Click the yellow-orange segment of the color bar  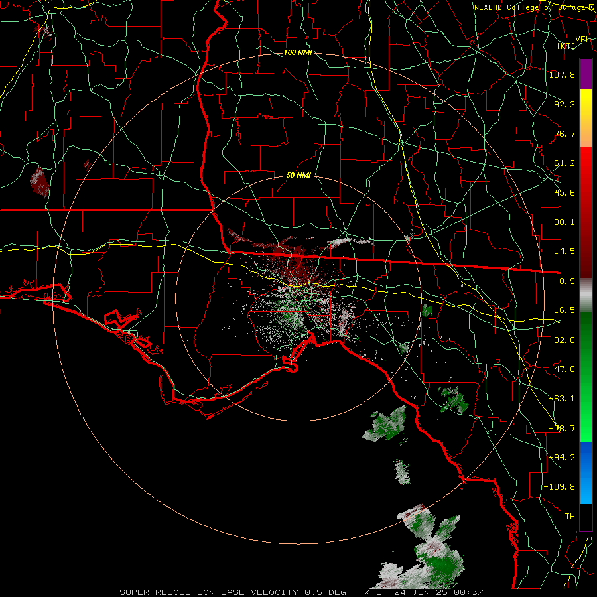click(586, 118)
